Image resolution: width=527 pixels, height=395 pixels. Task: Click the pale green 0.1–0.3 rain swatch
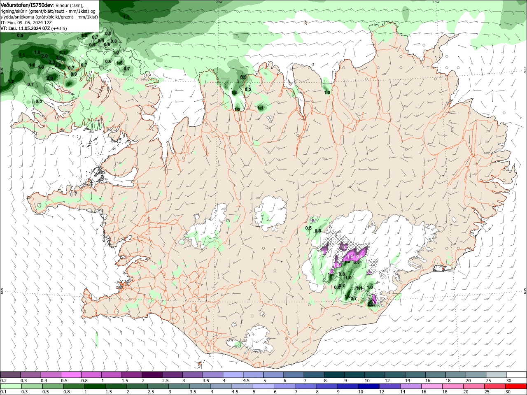point(11,386)
